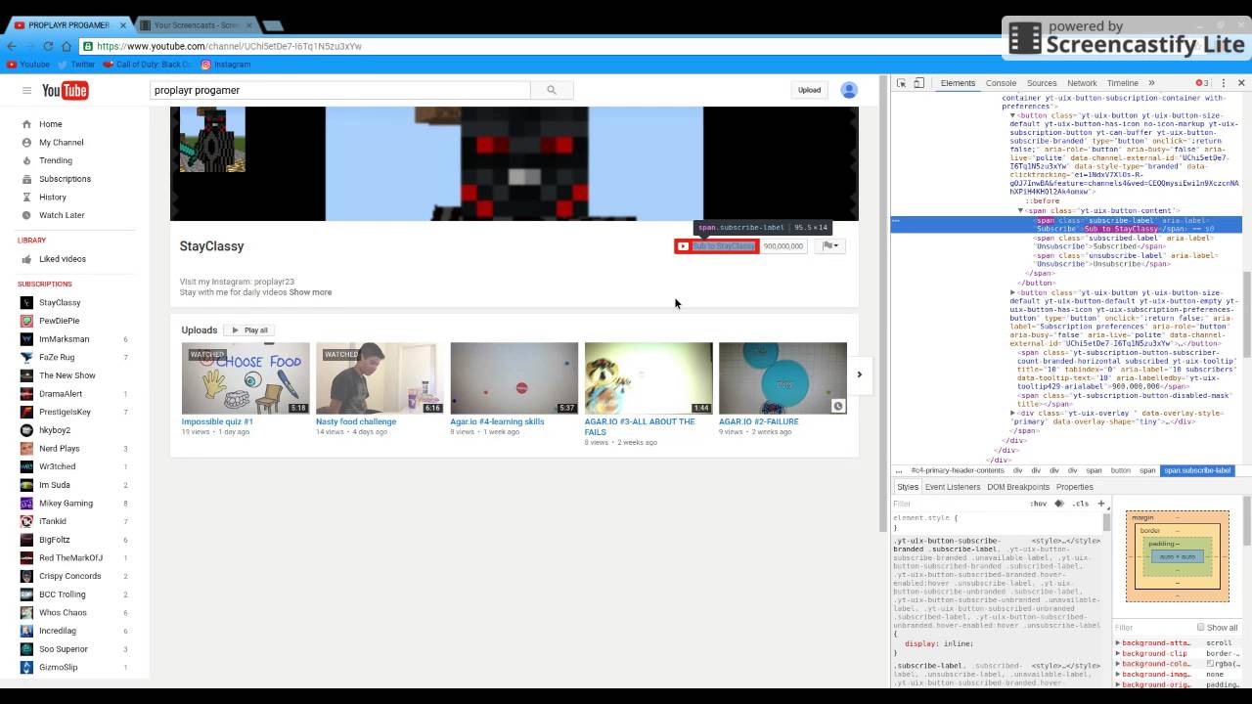Click the YouTube logo
This screenshot has width=1252, height=704.
coord(66,91)
